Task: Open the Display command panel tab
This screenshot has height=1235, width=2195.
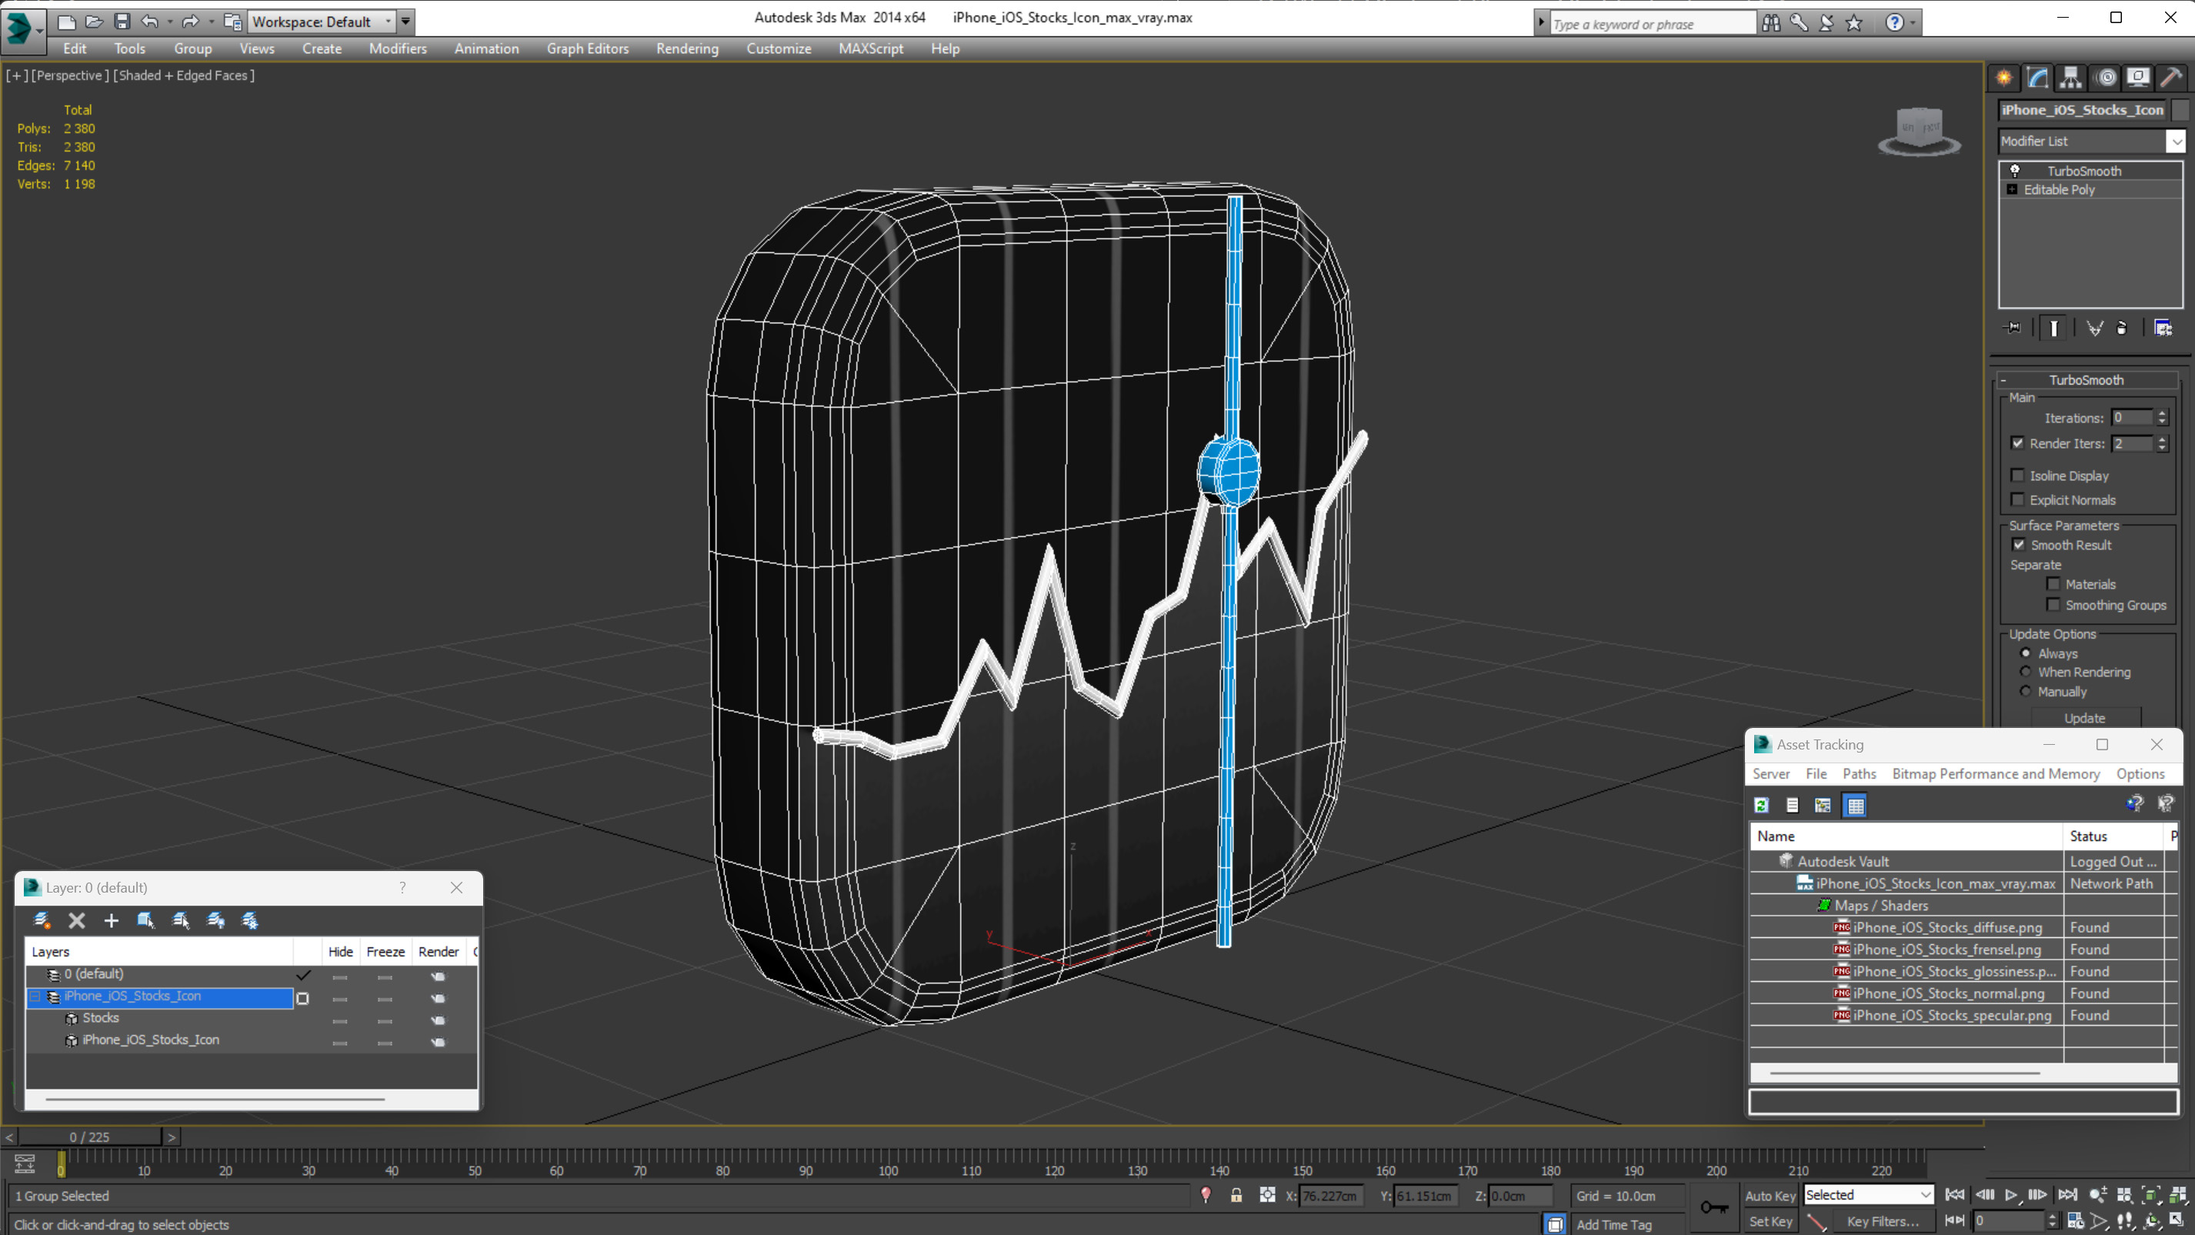Action: pyautogui.click(x=2138, y=78)
